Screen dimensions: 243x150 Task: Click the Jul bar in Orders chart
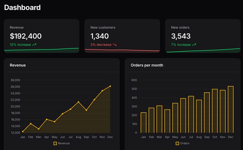tap(191, 114)
